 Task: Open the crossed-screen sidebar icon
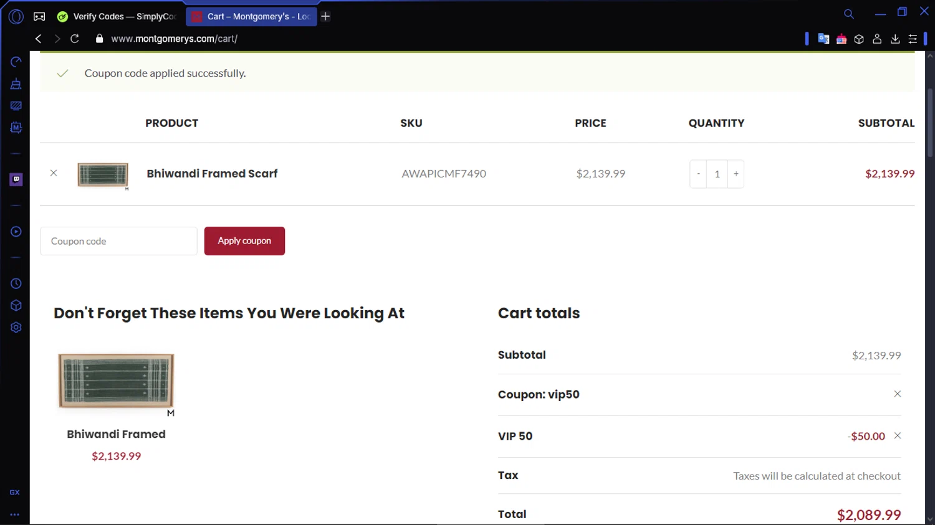pyautogui.click(x=16, y=106)
